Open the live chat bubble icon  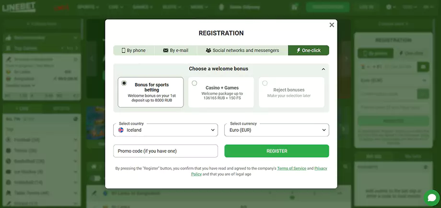tap(432, 198)
